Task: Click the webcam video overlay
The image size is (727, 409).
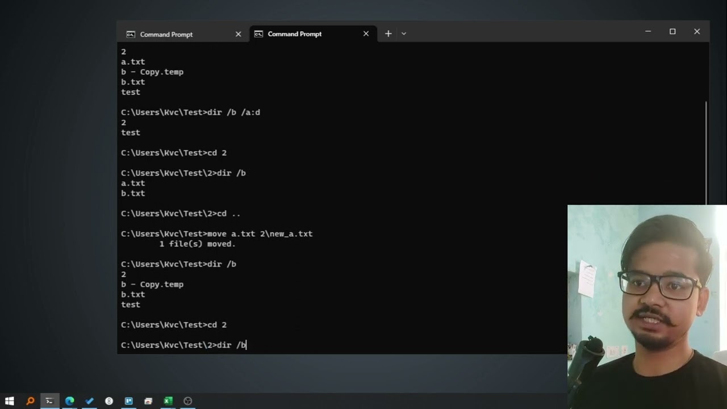Action: [647, 307]
